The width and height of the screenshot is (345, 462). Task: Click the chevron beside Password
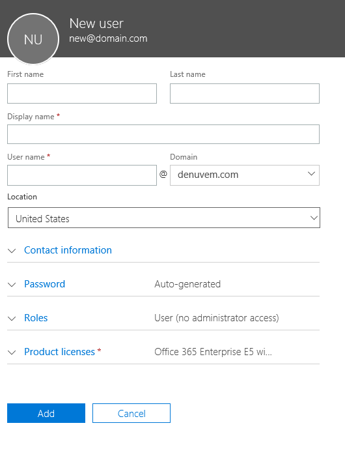point(12,285)
